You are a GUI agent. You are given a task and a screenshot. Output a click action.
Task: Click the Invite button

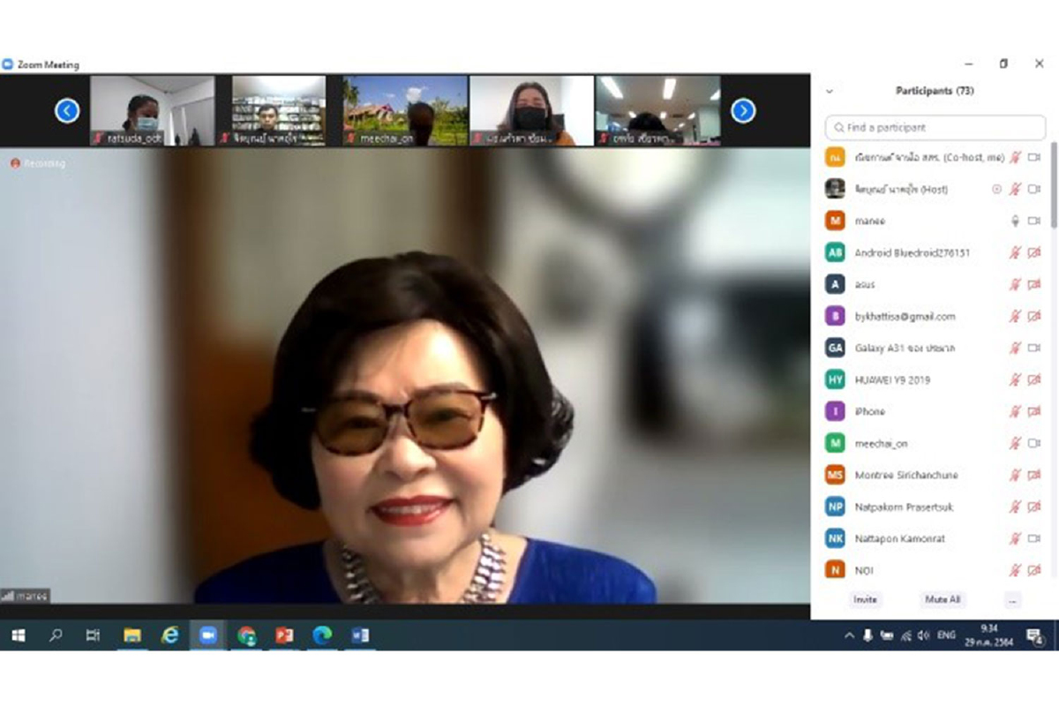(865, 600)
